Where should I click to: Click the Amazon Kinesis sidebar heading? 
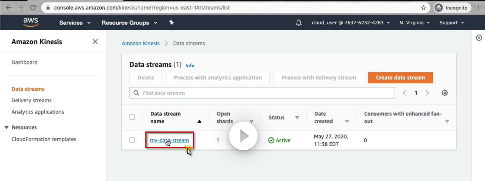37,42
